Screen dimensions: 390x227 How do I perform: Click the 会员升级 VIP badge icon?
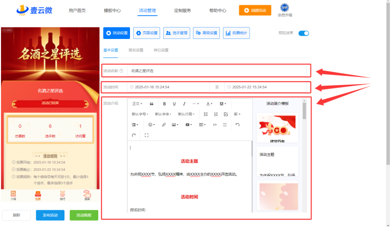pos(284,7)
